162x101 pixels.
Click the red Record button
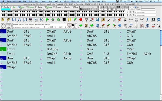(x=81, y=20)
